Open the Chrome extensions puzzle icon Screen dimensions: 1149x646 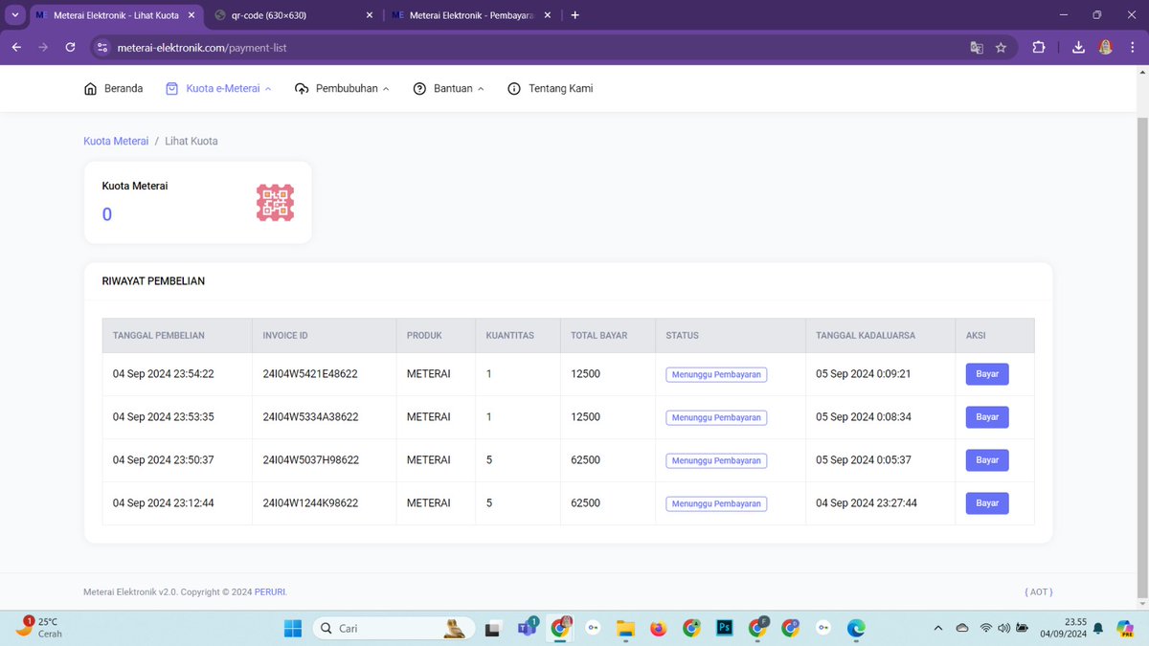[1039, 47]
